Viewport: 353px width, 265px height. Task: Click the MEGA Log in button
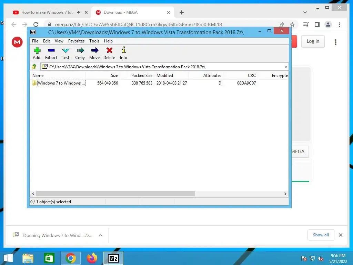313,41
